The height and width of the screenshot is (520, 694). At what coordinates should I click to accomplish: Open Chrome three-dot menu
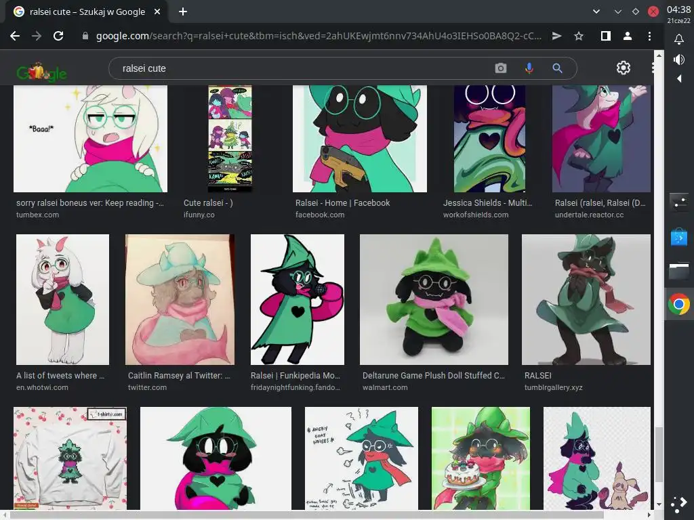(x=649, y=36)
